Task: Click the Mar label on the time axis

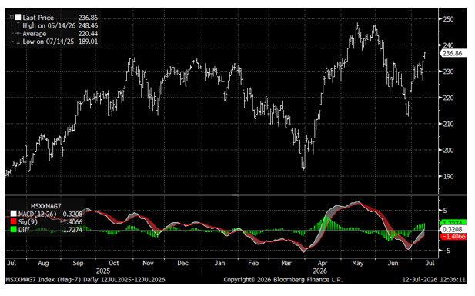Action: 286,263
